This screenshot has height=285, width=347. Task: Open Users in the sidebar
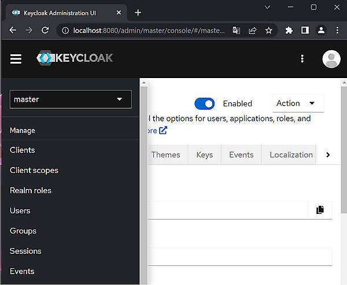(20, 210)
